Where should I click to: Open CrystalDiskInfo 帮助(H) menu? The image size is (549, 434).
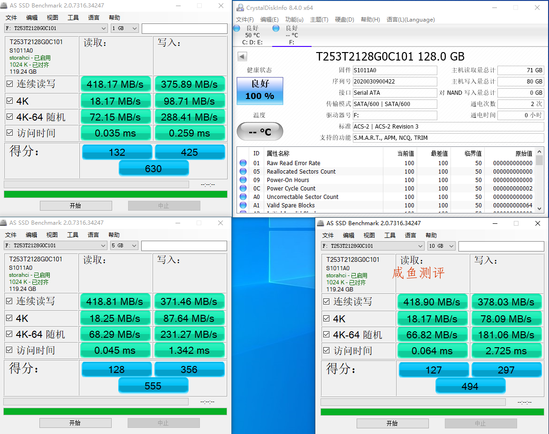(x=370, y=20)
